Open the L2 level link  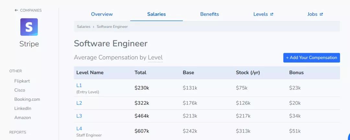click(x=79, y=103)
